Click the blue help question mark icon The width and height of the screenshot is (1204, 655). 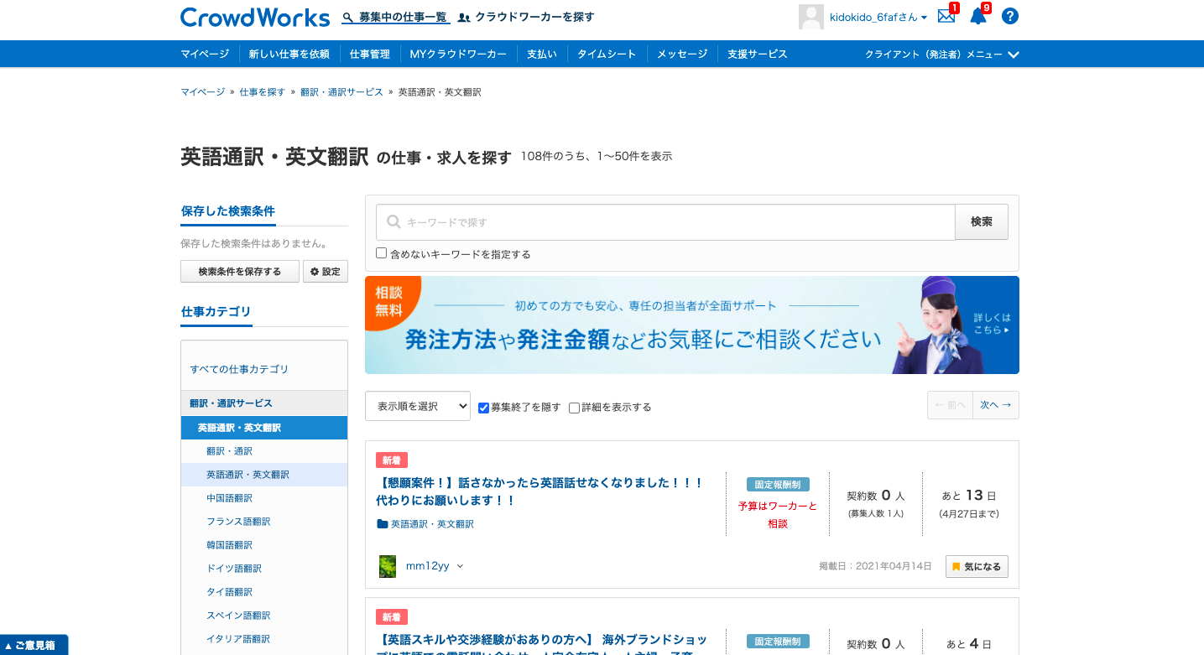(1009, 16)
